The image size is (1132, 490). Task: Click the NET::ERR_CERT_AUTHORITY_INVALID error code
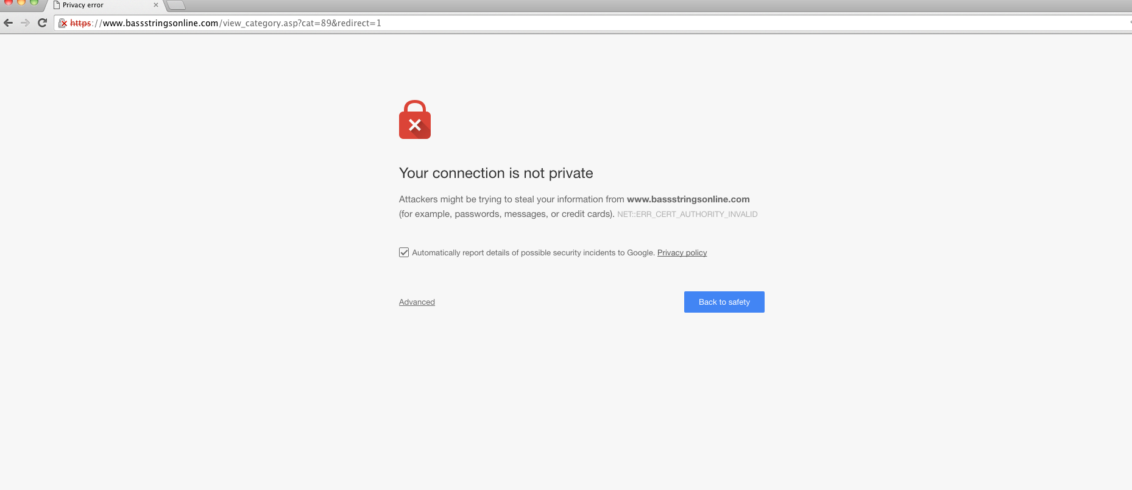click(x=687, y=215)
